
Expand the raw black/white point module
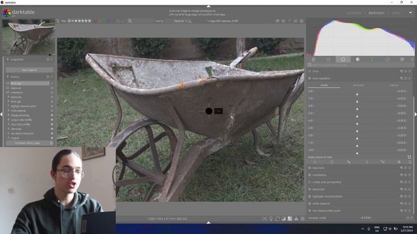(326, 211)
